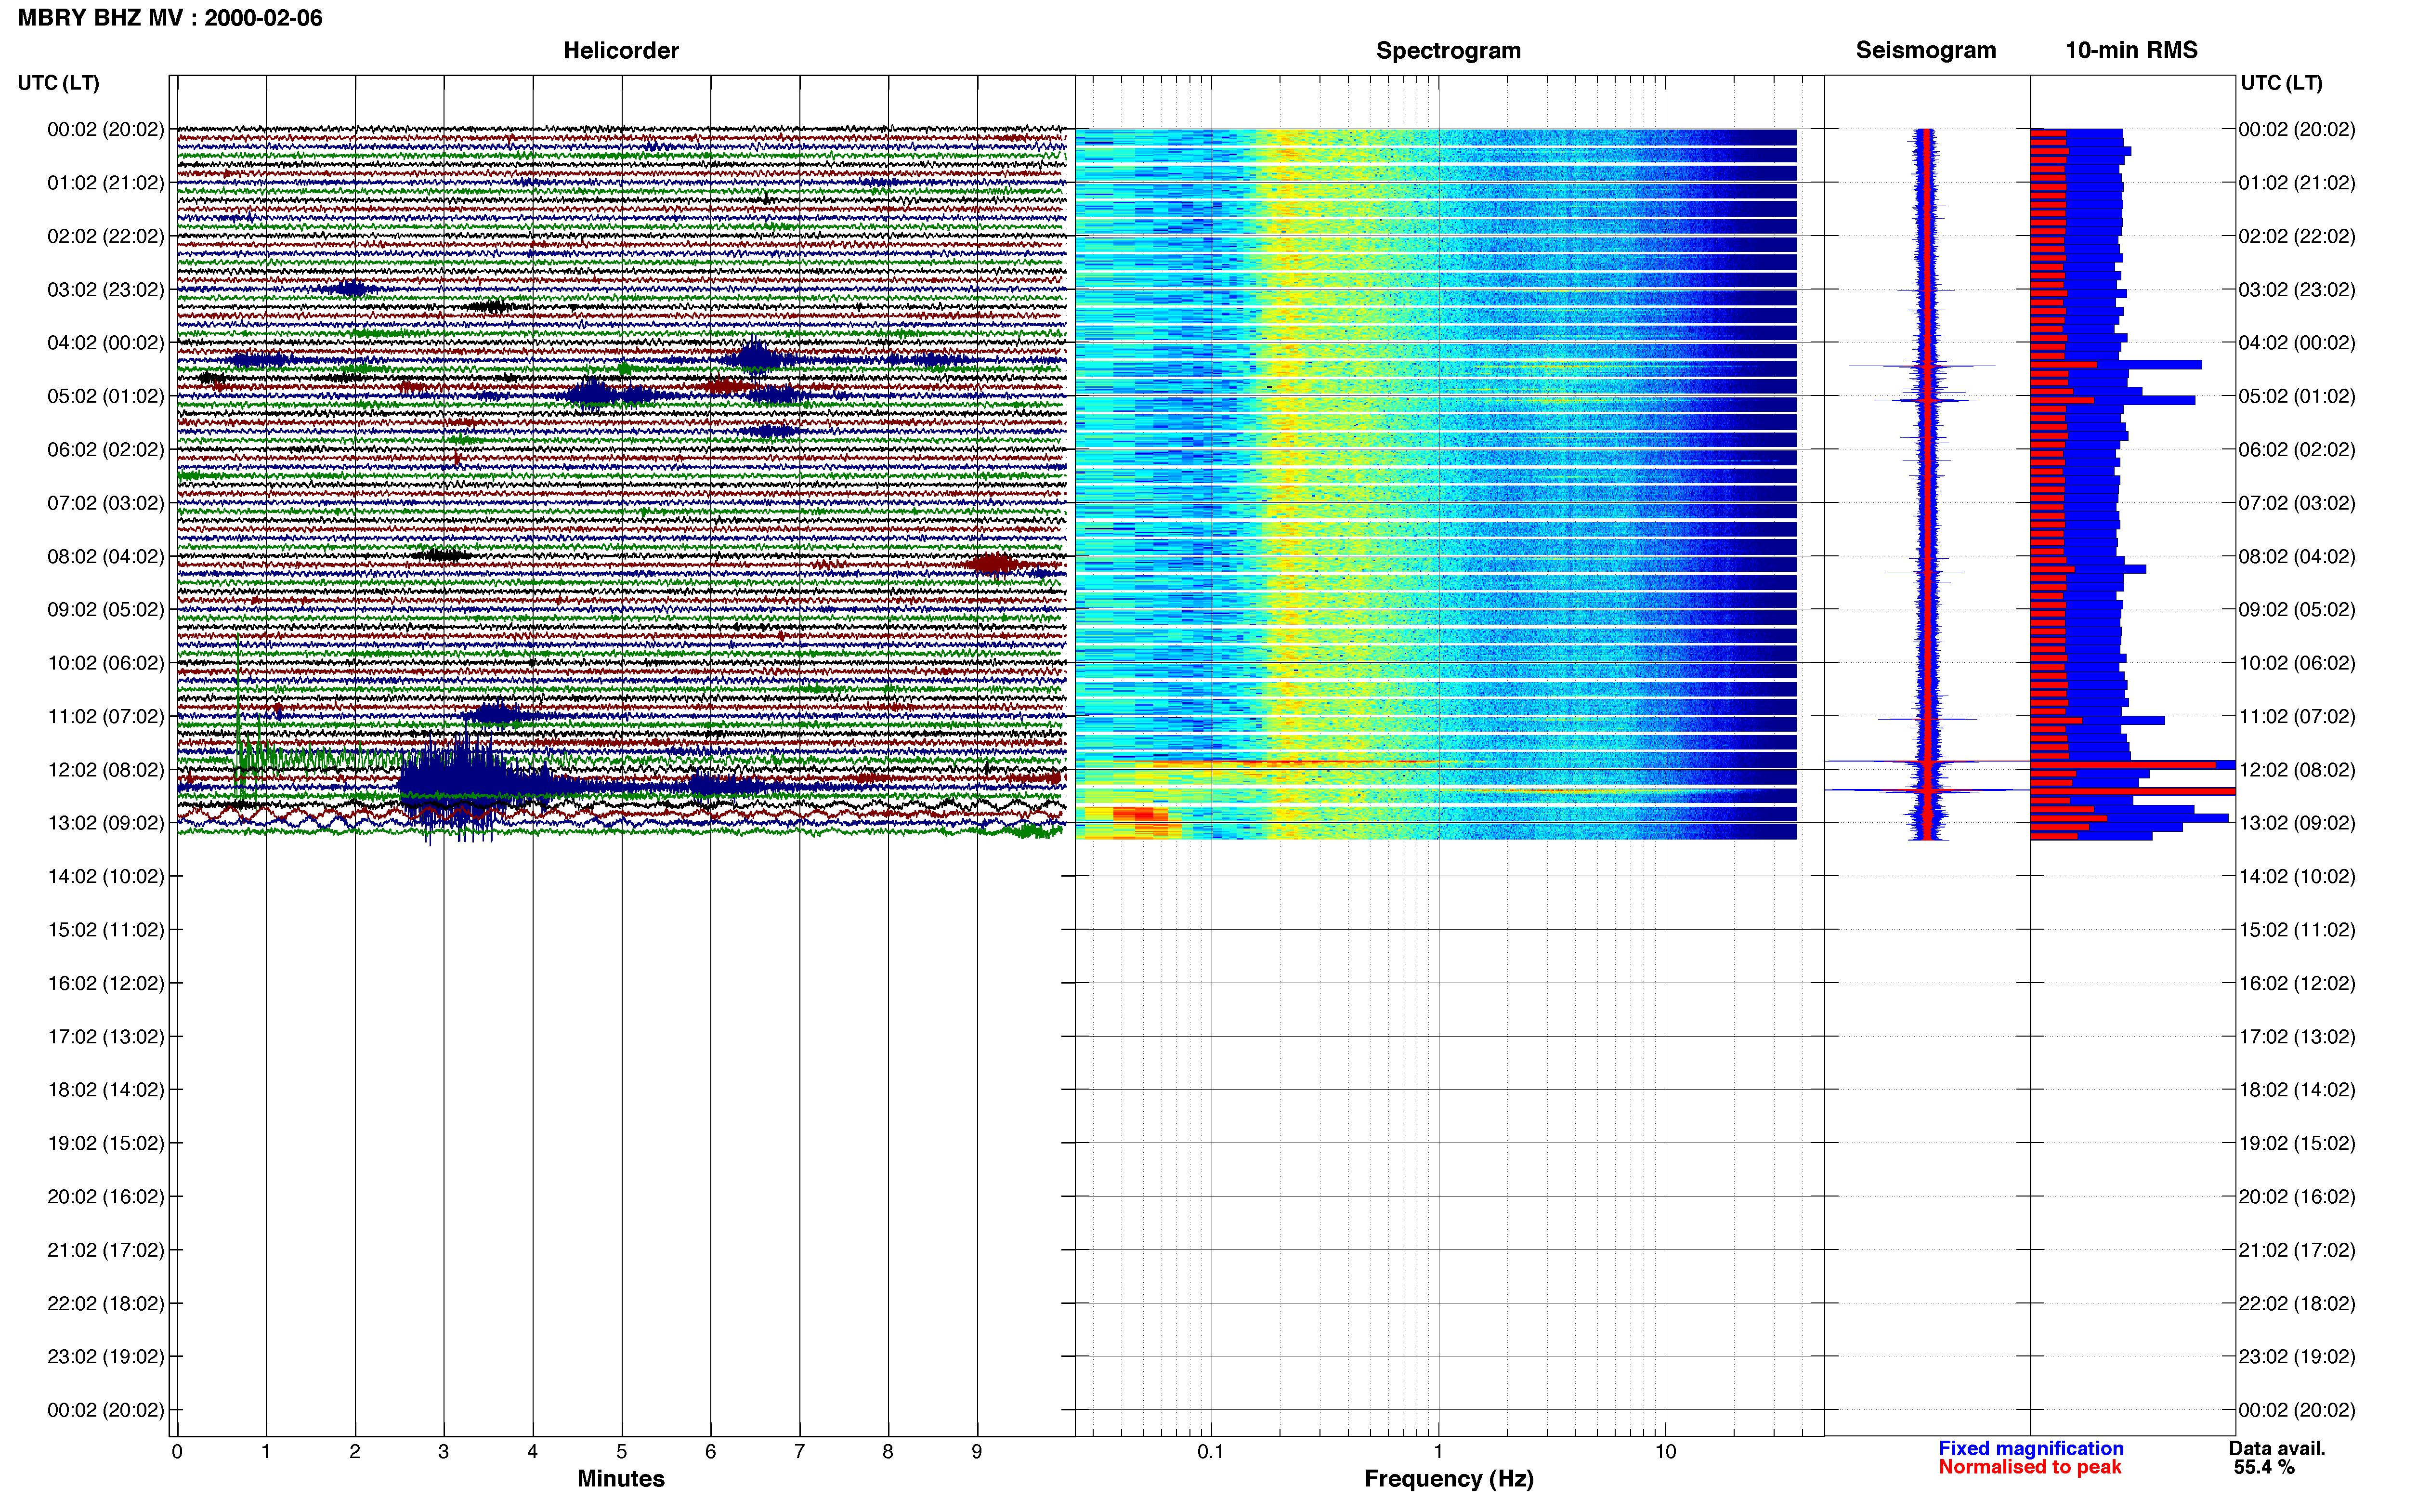Click left time label '08:02 (04:02)'
Screen dimensions: 2417x1512
[x=105, y=556]
